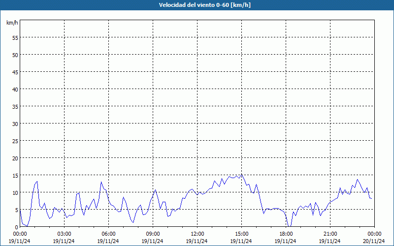Screen dimensions: 394x246
Task: Click the '18:00' x-axis time label
Action: [286, 234]
